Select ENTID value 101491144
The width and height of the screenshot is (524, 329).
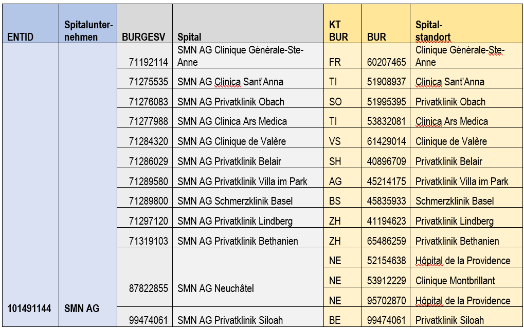(29, 308)
